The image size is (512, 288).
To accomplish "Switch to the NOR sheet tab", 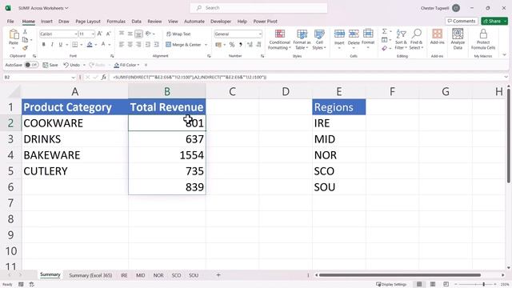I will tap(158, 275).
